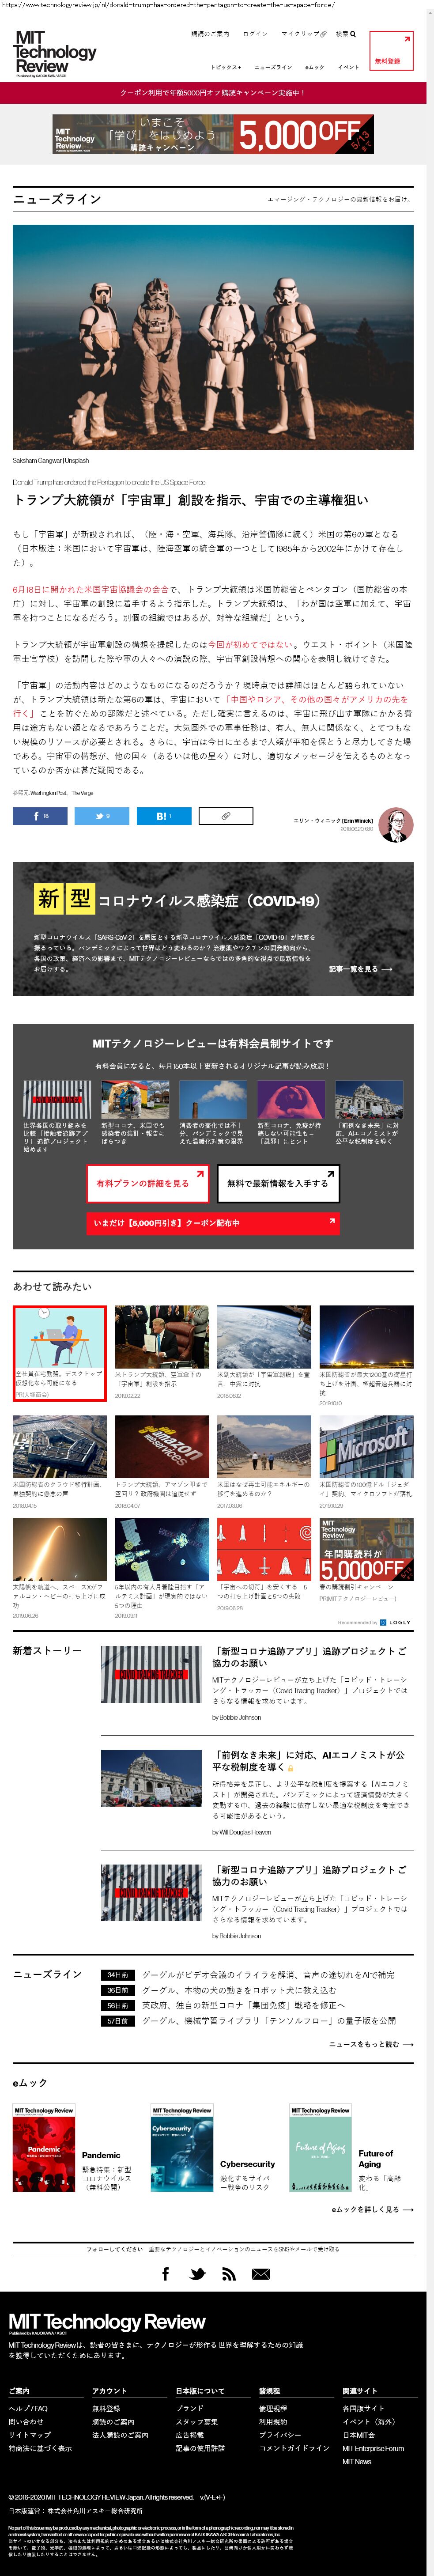The image size is (434, 2576).
Task: Click the red coupon campaign banner strip
Action: pos(213,93)
